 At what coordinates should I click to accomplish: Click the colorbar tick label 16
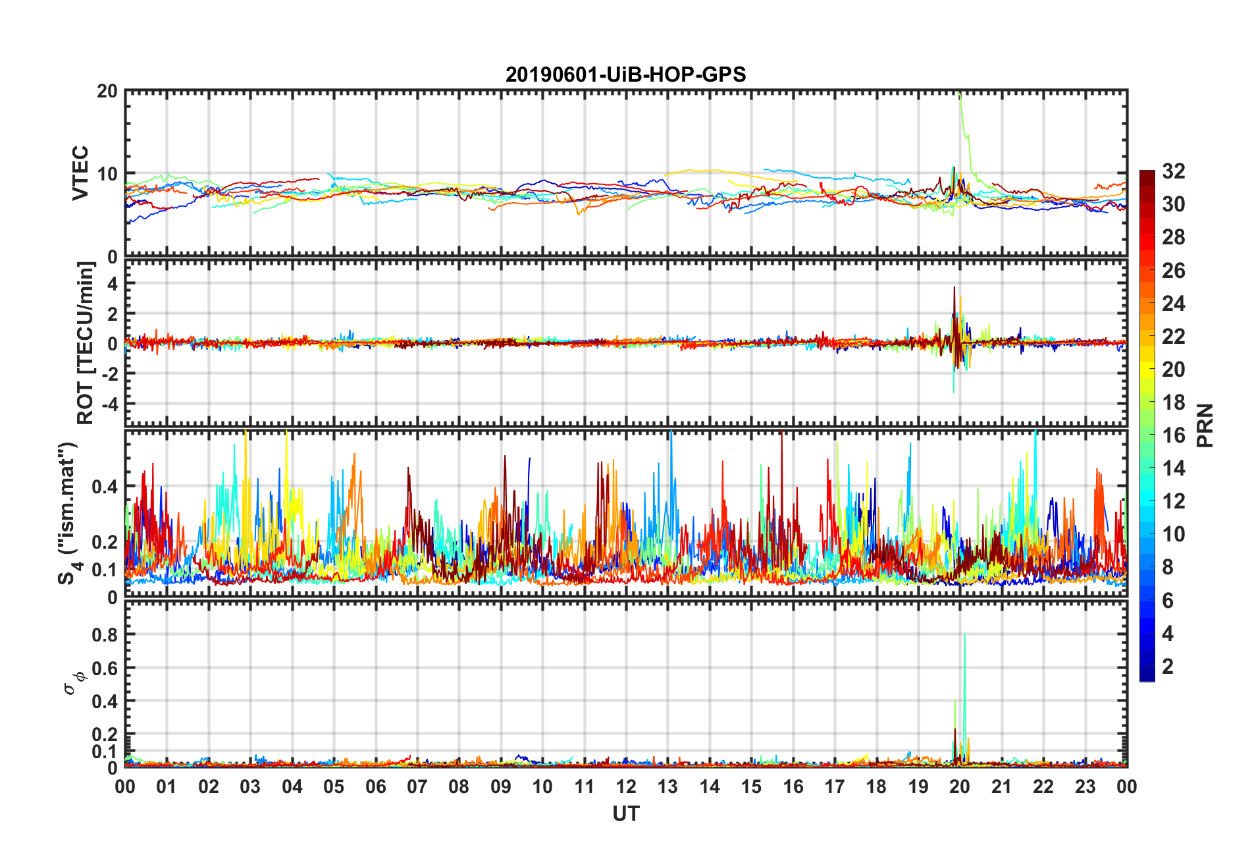pyautogui.click(x=1173, y=435)
